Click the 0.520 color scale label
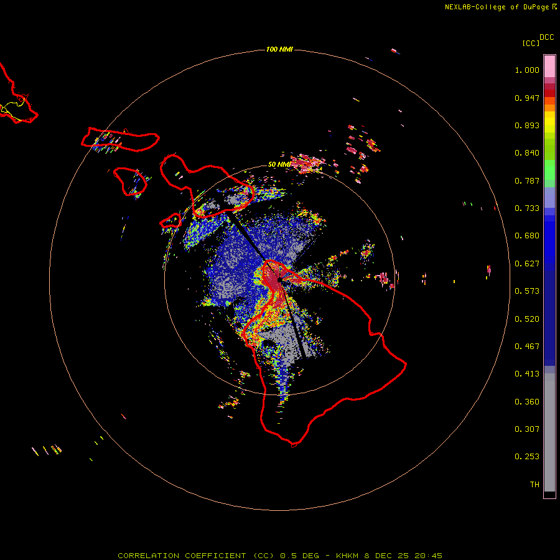This screenshot has width=560, height=560. click(x=527, y=319)
